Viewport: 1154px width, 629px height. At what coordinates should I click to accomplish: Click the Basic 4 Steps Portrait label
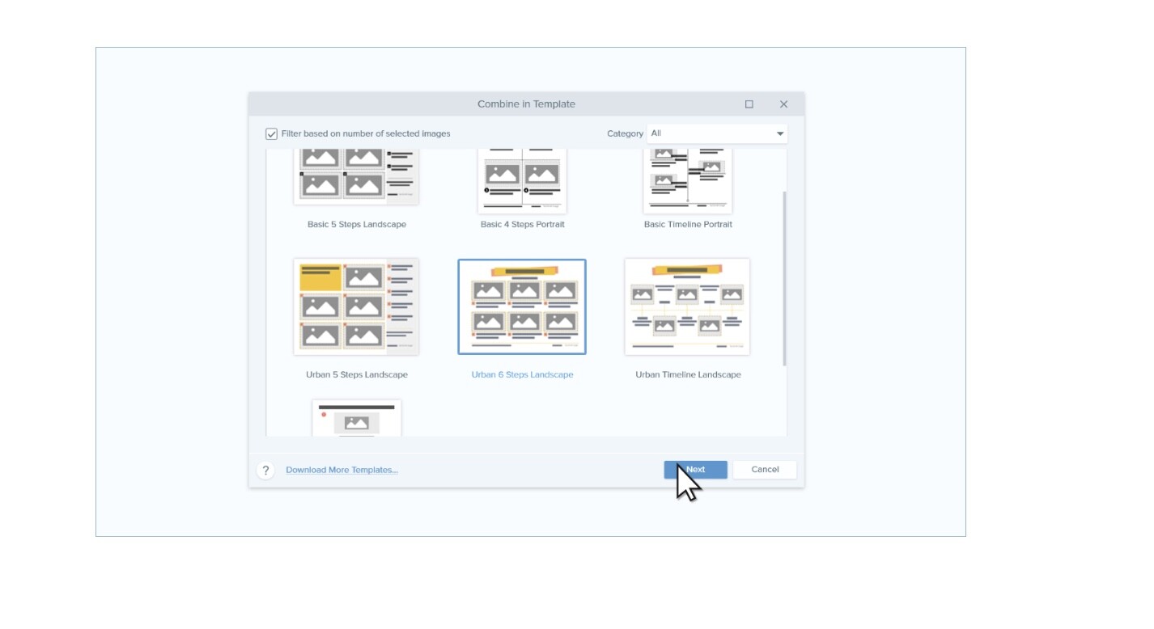[x=523, y=224]
